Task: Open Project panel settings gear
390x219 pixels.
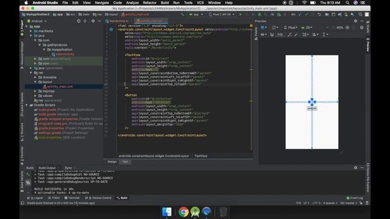Action: tap(93, 21)
